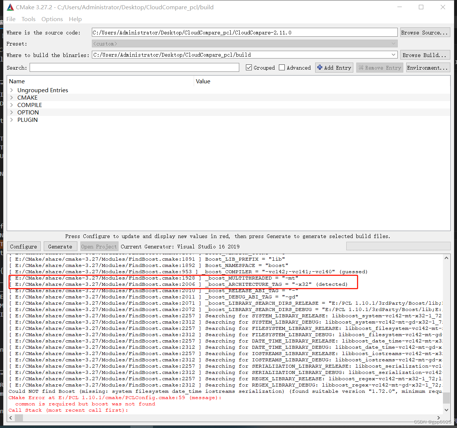Screen dimensions: 457x428
Task: Click the 'Call Stack' log line
Action: [68, 410]
